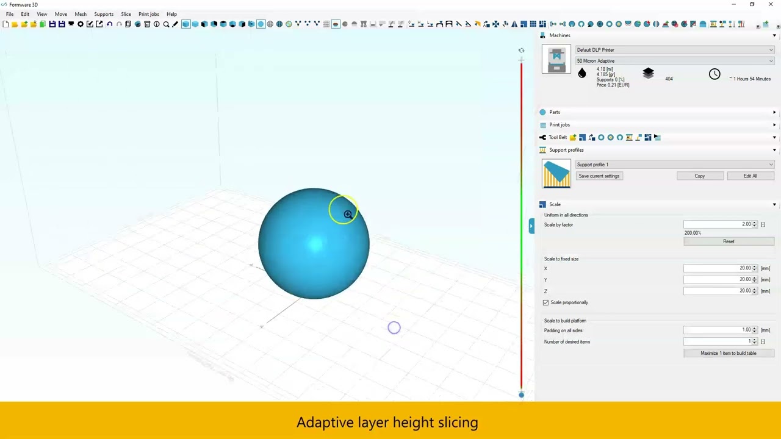The image size is (781, 439).
Task: Click the info circle icon in toolbar
Action: coord(156,24)
